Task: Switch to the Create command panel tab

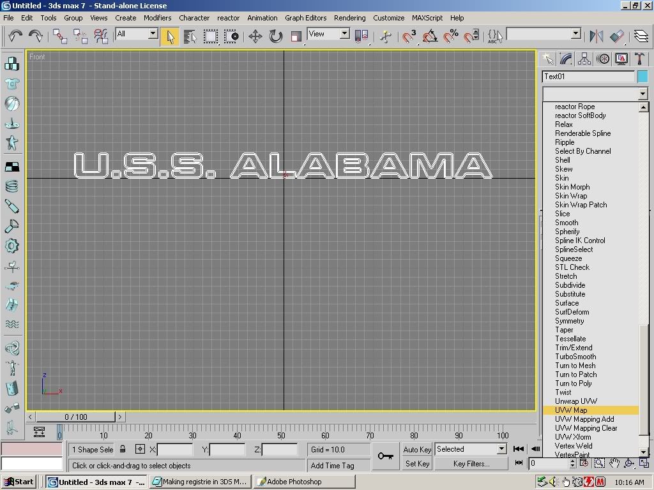Action: [547, 59]
